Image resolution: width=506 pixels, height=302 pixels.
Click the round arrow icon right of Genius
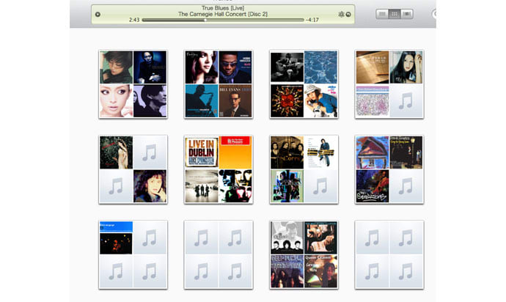348,15
